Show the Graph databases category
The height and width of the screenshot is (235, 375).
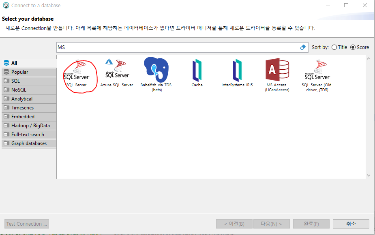[29, 143]
